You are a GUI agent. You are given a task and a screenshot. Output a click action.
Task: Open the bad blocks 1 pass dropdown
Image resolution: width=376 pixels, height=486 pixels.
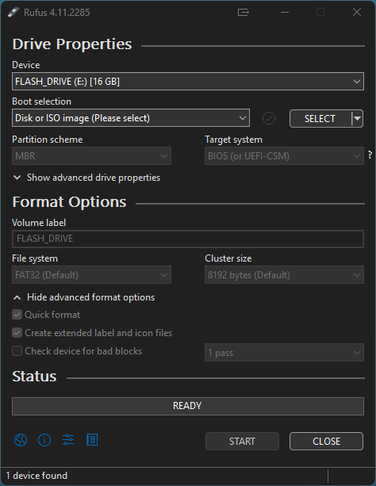pos(284,353)
